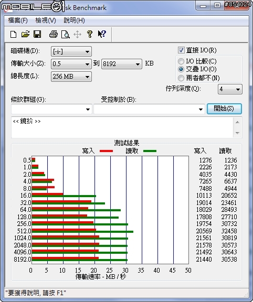Click the write value 10113
Viewport: 253px width, 302px height.
coord(204,196)
